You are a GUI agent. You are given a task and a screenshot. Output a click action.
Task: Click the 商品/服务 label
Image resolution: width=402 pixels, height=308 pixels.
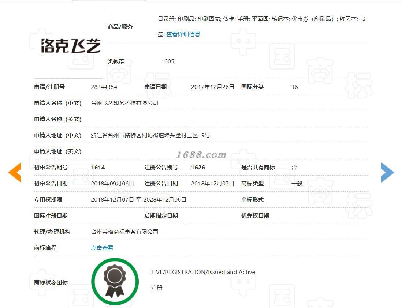120,27
